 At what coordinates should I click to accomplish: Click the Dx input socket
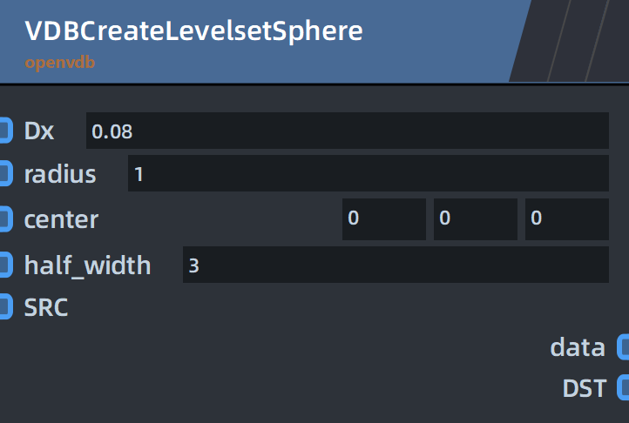5,131
